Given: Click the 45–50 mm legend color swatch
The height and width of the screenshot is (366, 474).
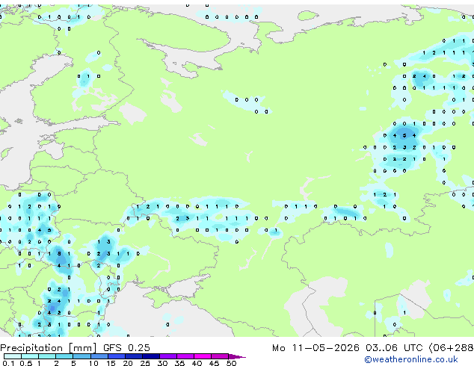Looking at the screenshot, I should (220, 356).
